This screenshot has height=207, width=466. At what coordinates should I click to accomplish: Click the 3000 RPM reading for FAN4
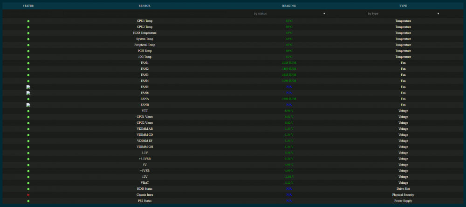pos(289,81)
